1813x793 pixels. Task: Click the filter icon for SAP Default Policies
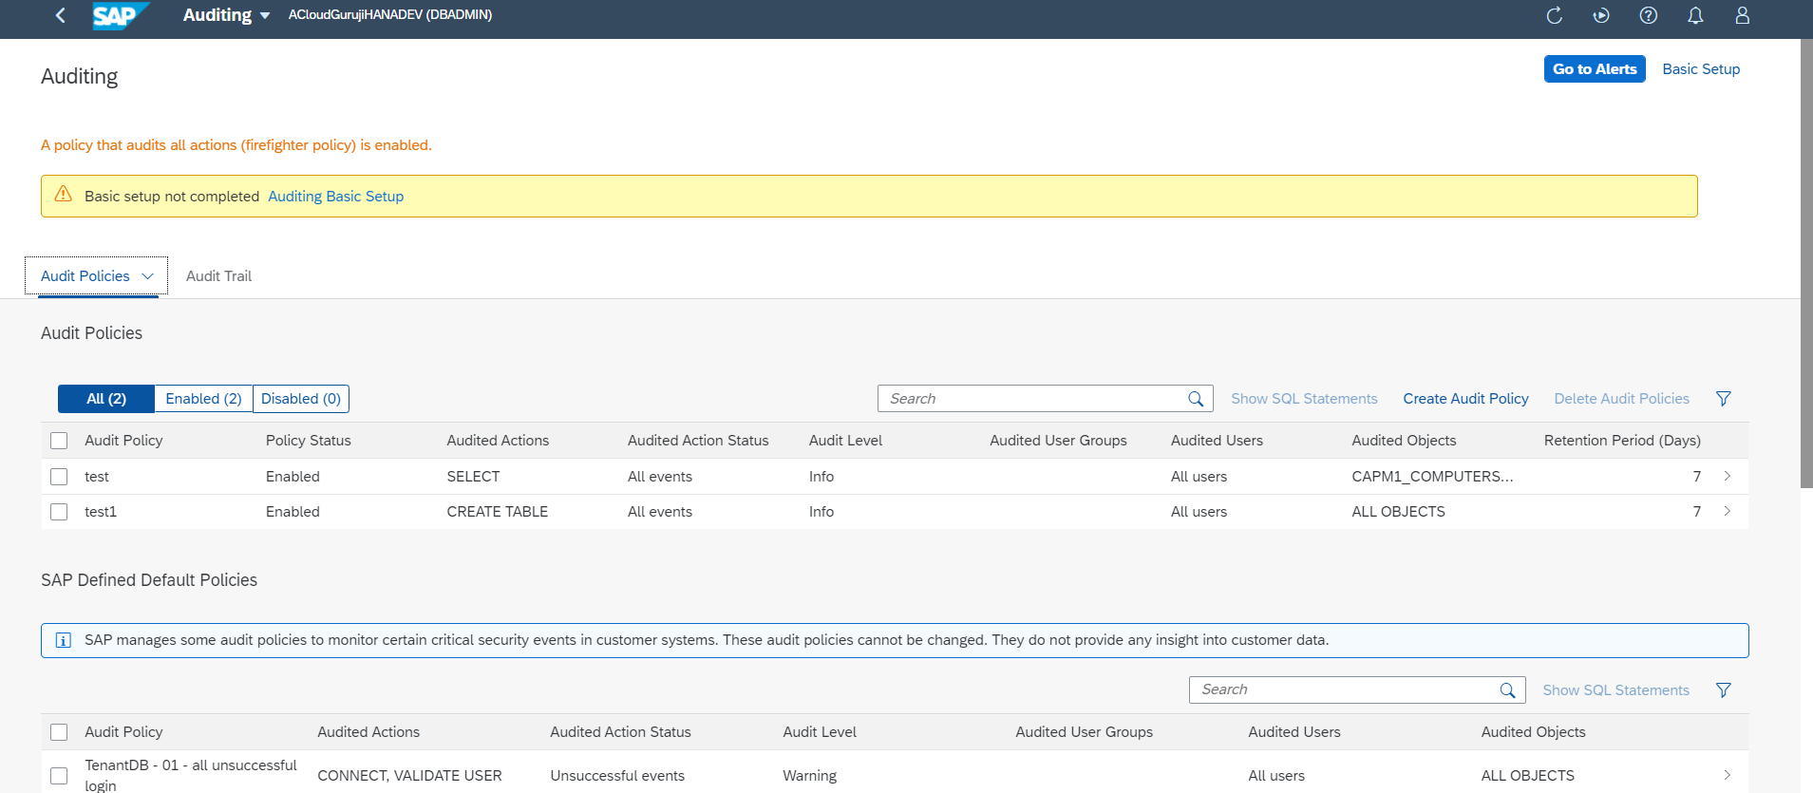[1723, 690]
